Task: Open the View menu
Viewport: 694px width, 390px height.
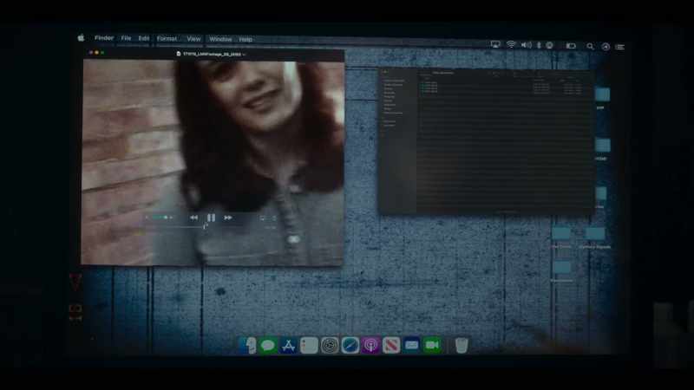Action: tap(193, 39)
